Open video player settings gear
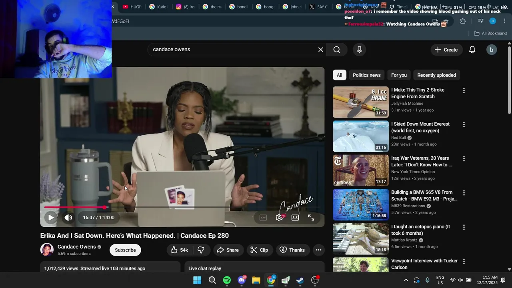512x288 pixels. (x=280, y=218)
